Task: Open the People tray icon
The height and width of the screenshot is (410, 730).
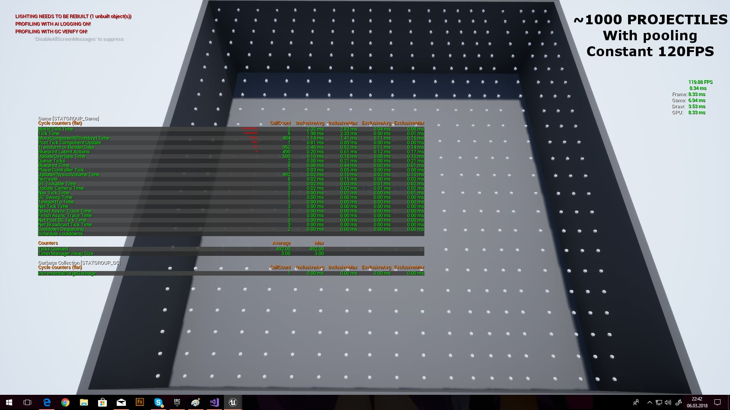Action: pos(636,402)
